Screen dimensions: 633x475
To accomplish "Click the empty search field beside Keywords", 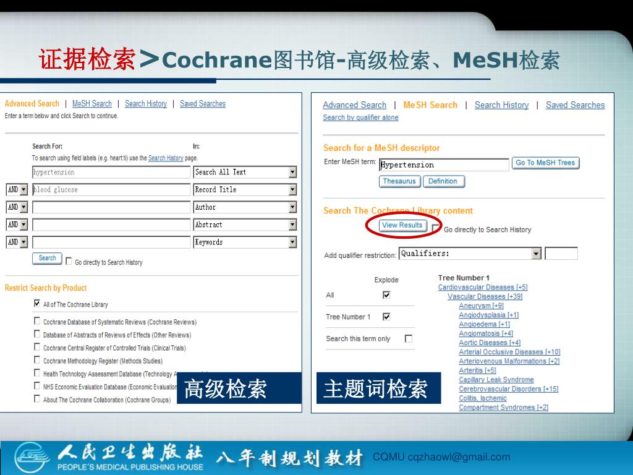I will click(x=111, y=242).
